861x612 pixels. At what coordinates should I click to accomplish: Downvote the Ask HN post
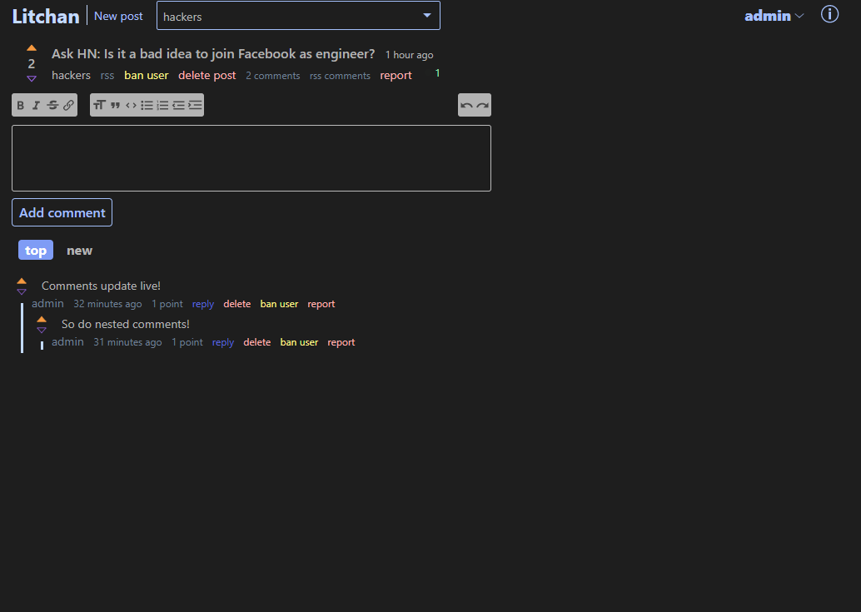click(32, 79)
